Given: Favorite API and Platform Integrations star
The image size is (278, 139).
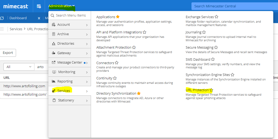Looking at the screenshot, I should tap(144, 32).
